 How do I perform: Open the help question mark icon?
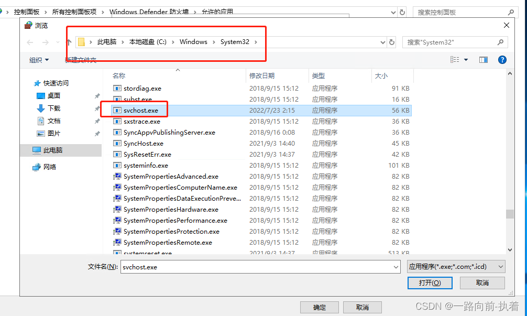tap(502, 60)
